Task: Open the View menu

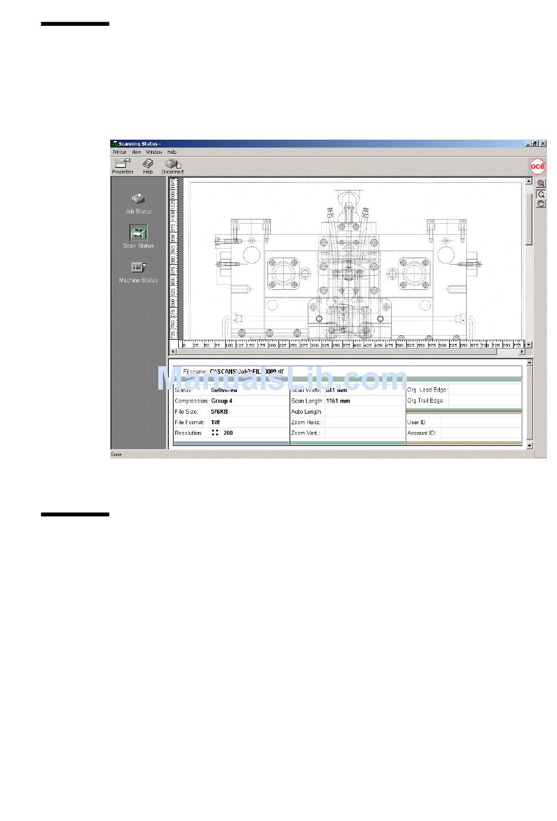Action: 136,152
